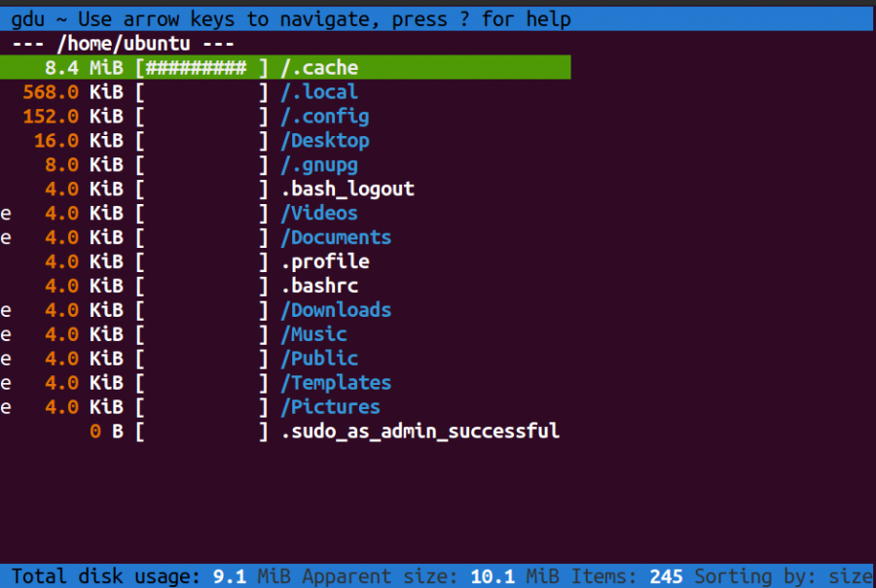Click the .sudo_as_admin_successful file
This screenshot has width=876, height=588.
pyautogui.click(x=420, y=432)
